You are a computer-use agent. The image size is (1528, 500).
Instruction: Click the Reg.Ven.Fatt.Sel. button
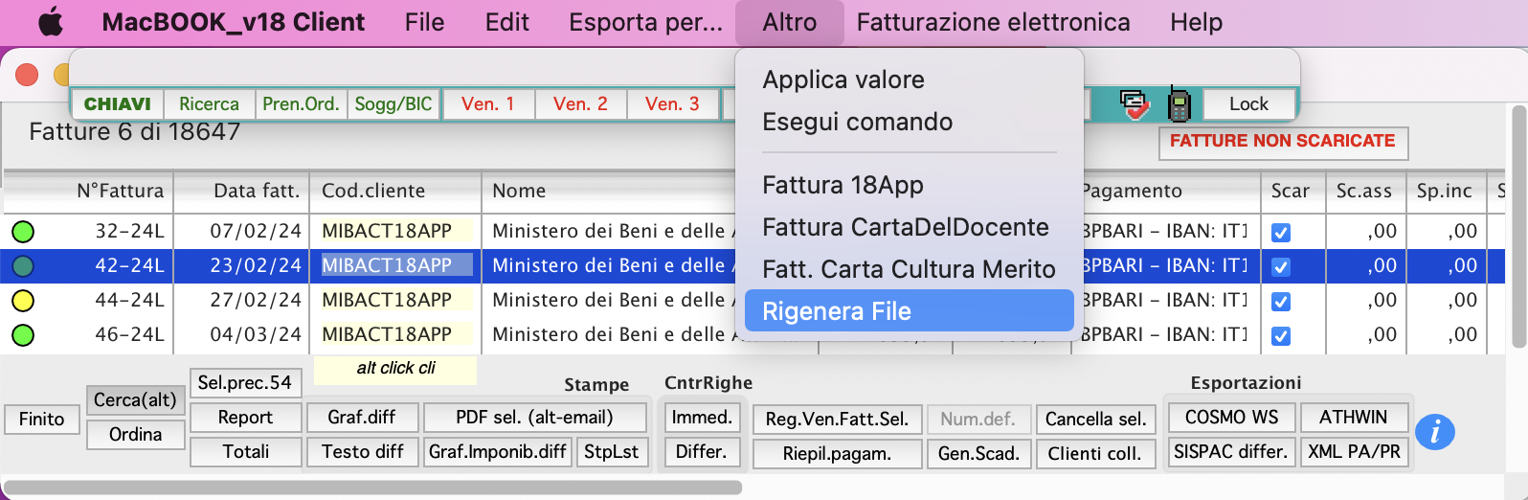pos(837,419)
